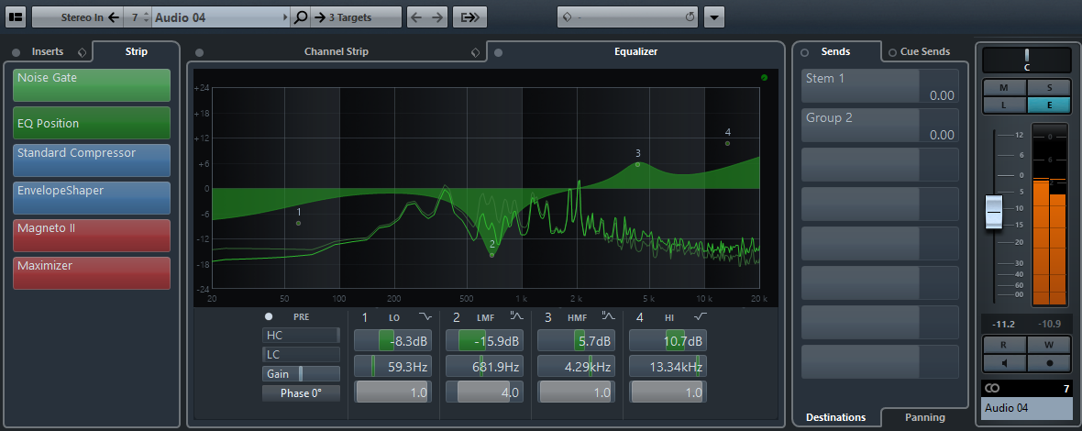Select the Noise Gate strip module
The height and width of the screenshot is (431, 1082).
pos(92,84)
